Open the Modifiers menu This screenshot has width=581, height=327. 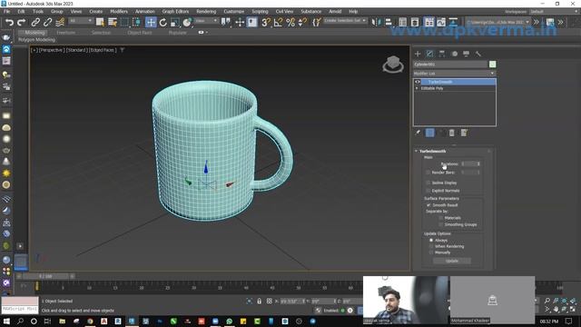pos(119,12)
